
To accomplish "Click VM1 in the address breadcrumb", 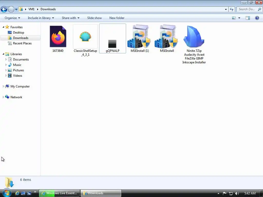I will point(31,9).
